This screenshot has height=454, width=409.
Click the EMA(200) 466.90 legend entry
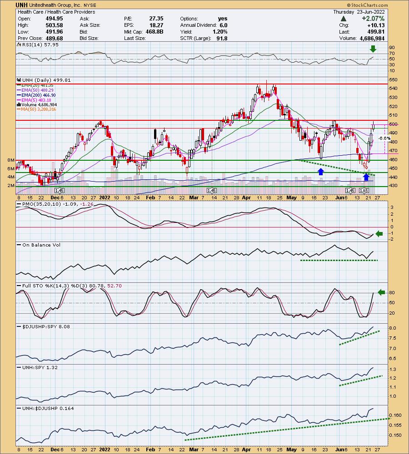[36, 95]
